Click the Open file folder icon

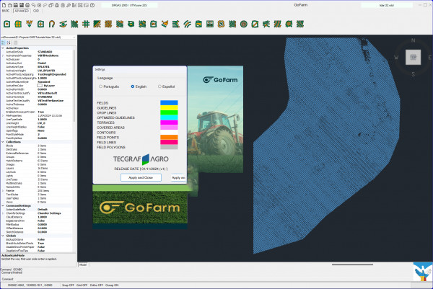(9, 5)
